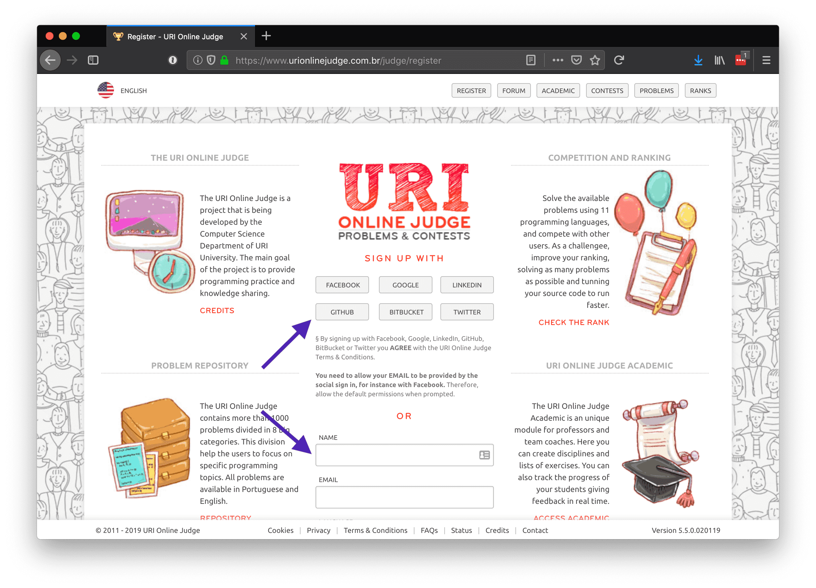Bookmark this page with the star icon
The width and height of the screenshot is (816, 588).
pos(595,60)
